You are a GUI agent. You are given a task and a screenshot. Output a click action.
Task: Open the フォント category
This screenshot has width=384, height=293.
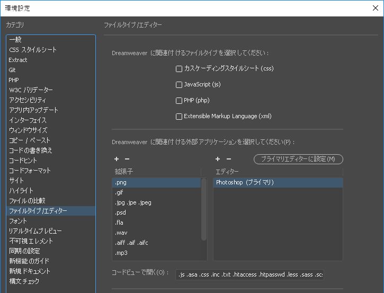[51, 221]
